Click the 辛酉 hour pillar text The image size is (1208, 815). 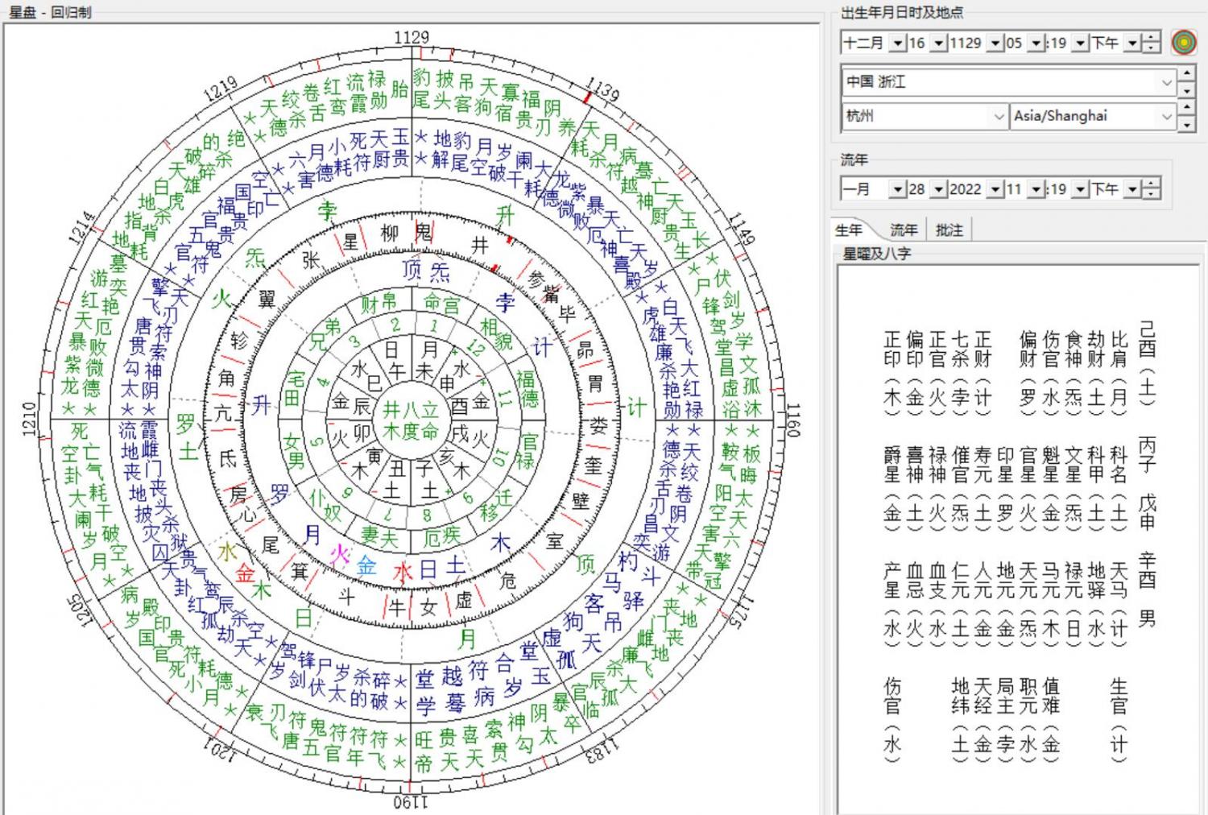pos(1147,569)
